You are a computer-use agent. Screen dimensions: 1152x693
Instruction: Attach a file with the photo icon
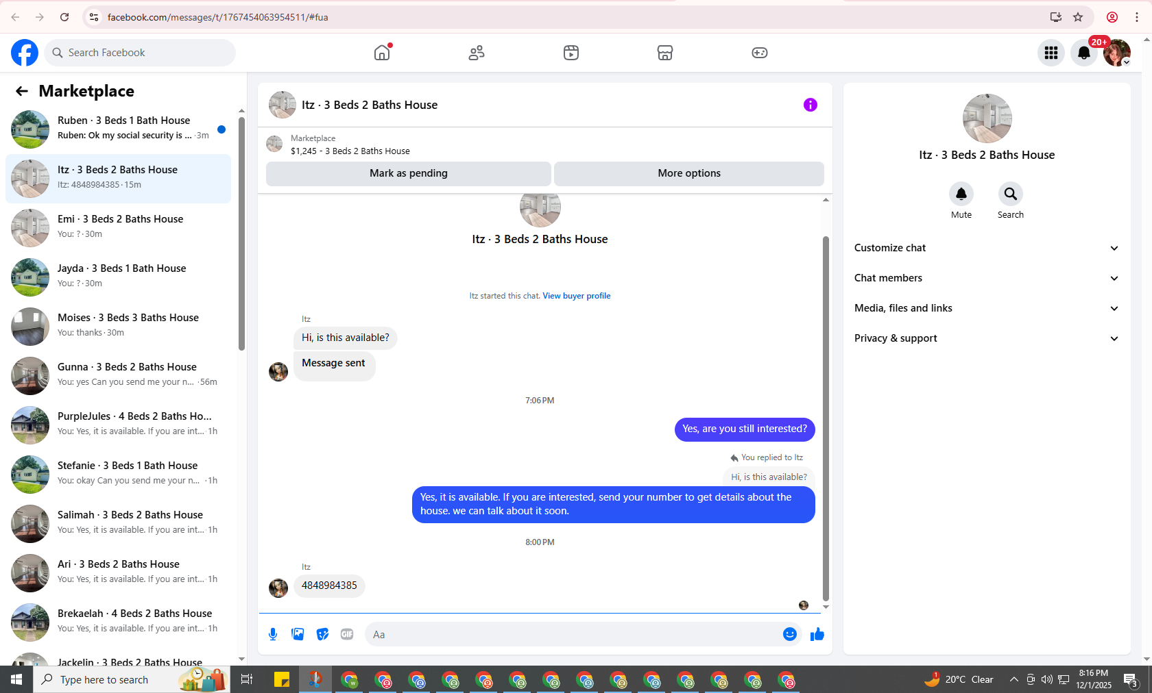click(x=298, y=634)
